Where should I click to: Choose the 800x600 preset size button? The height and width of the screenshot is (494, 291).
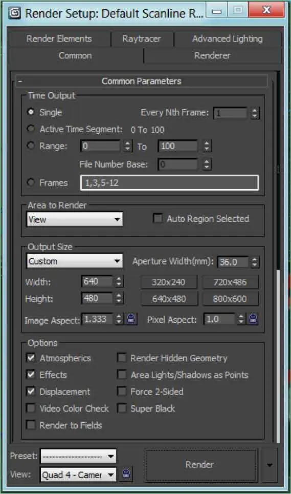[230, 299]
